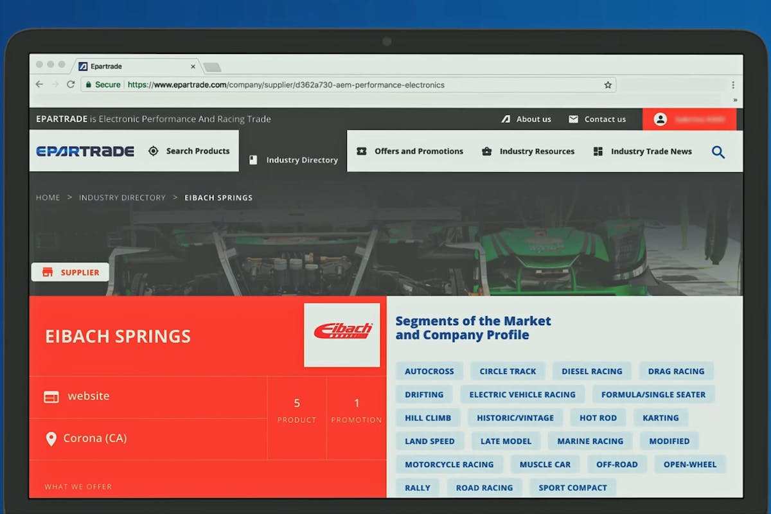Choose the ELECTRIC VEHICLE RACING tag
Screen dimensions: 771x514
coord(522,394)
